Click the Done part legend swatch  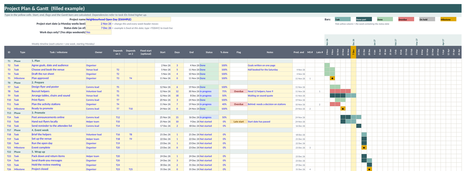pyautogui.click(x=364, y=19)
